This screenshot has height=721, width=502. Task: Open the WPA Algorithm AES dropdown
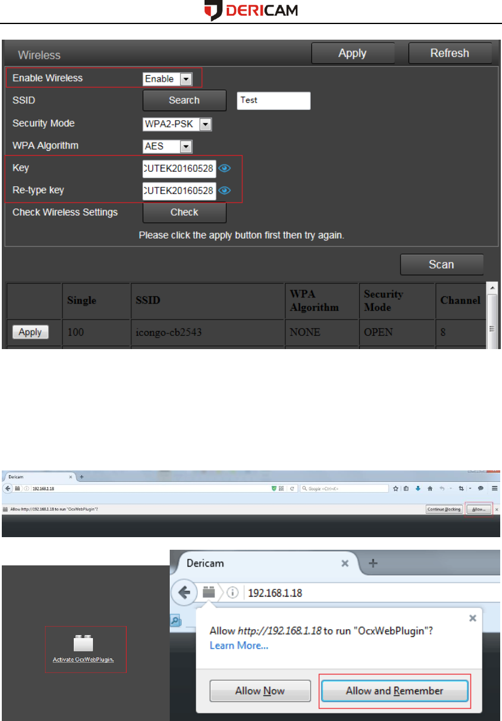[167, 146]
